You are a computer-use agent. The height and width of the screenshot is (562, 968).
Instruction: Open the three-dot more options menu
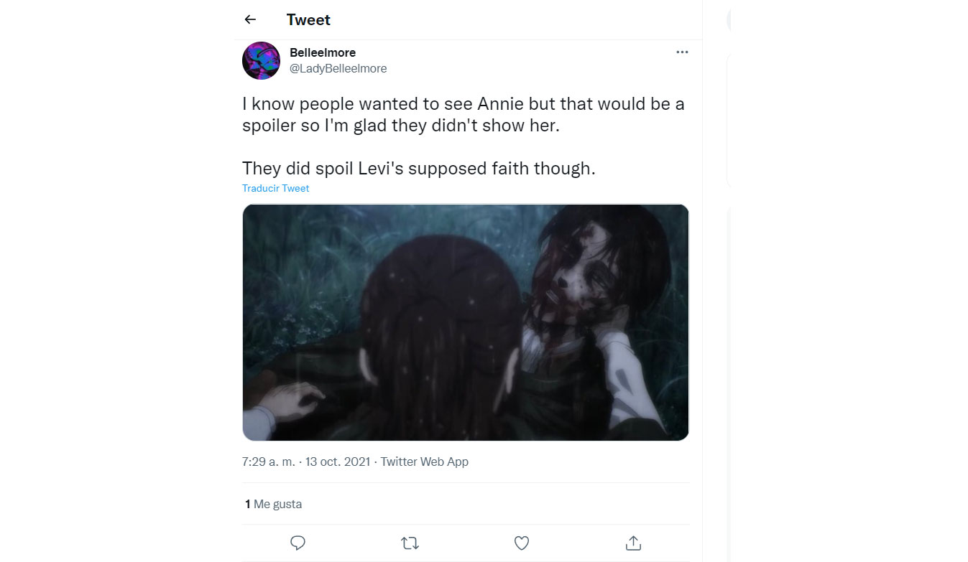point(682,52)
